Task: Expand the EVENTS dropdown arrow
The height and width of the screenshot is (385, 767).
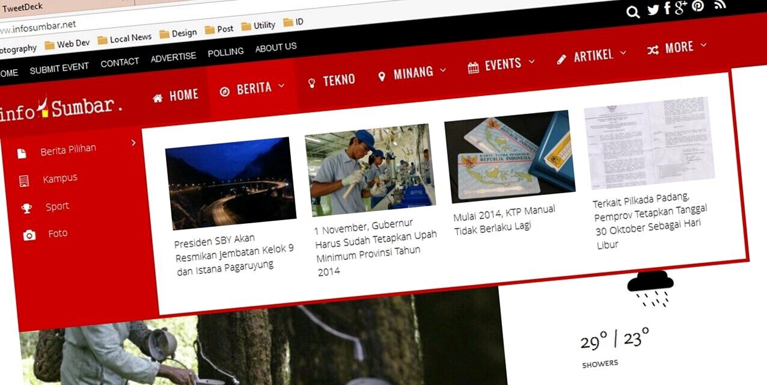Action: pos(531,61)
